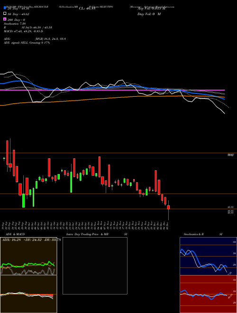Click the 'Day Vol: 0 M' readout
237x313 pixels.
(x=149, y=14)
